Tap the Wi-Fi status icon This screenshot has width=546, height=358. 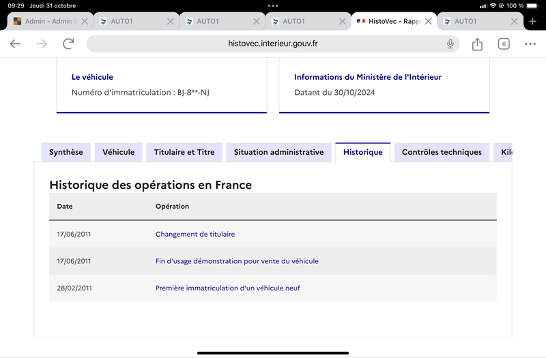click(x=493, y=5)
